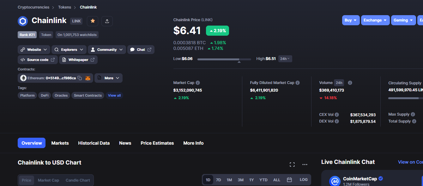Select the 1M chart range

tap(229, 180)
